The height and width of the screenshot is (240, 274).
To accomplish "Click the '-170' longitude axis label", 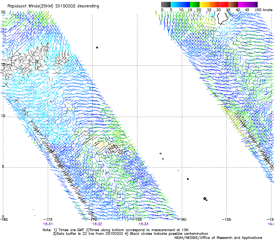I will pos(93,220).
